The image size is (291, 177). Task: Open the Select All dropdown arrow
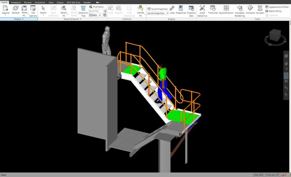pyautogui.click(x=68, y=15)
